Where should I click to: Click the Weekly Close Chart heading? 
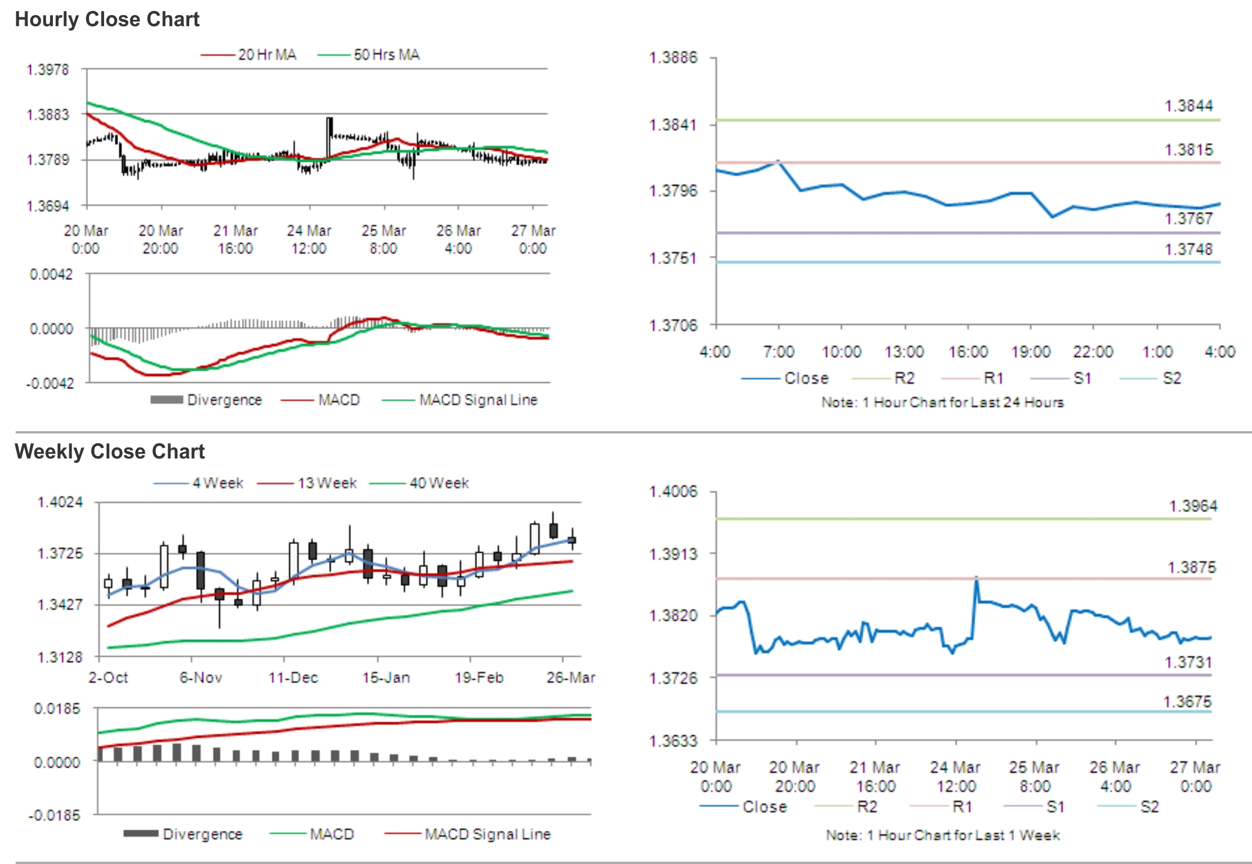pyautogui.click(x=110, y=451)
